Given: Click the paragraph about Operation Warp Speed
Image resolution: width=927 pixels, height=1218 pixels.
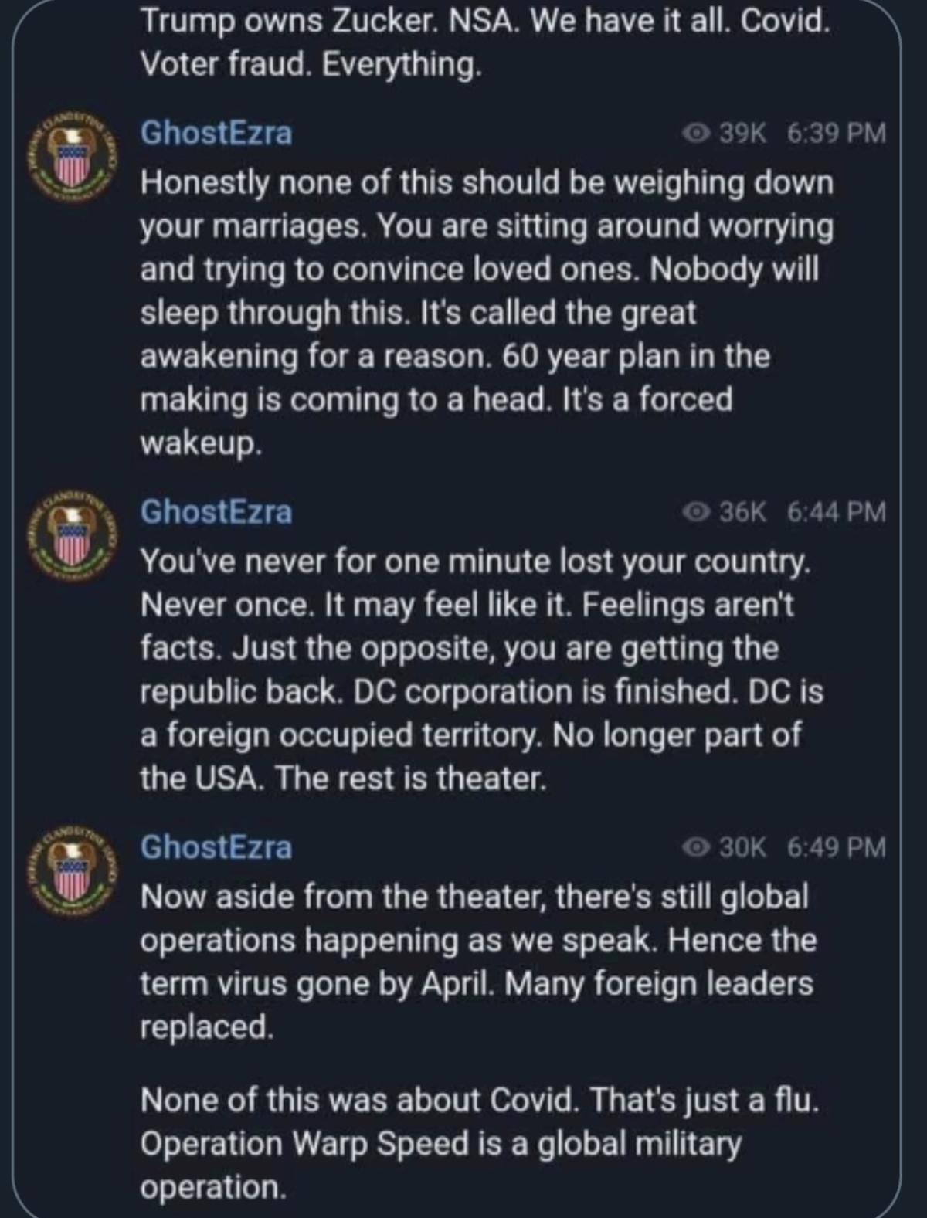Looking at the screenshot, I should click(x=479, y=1143).
